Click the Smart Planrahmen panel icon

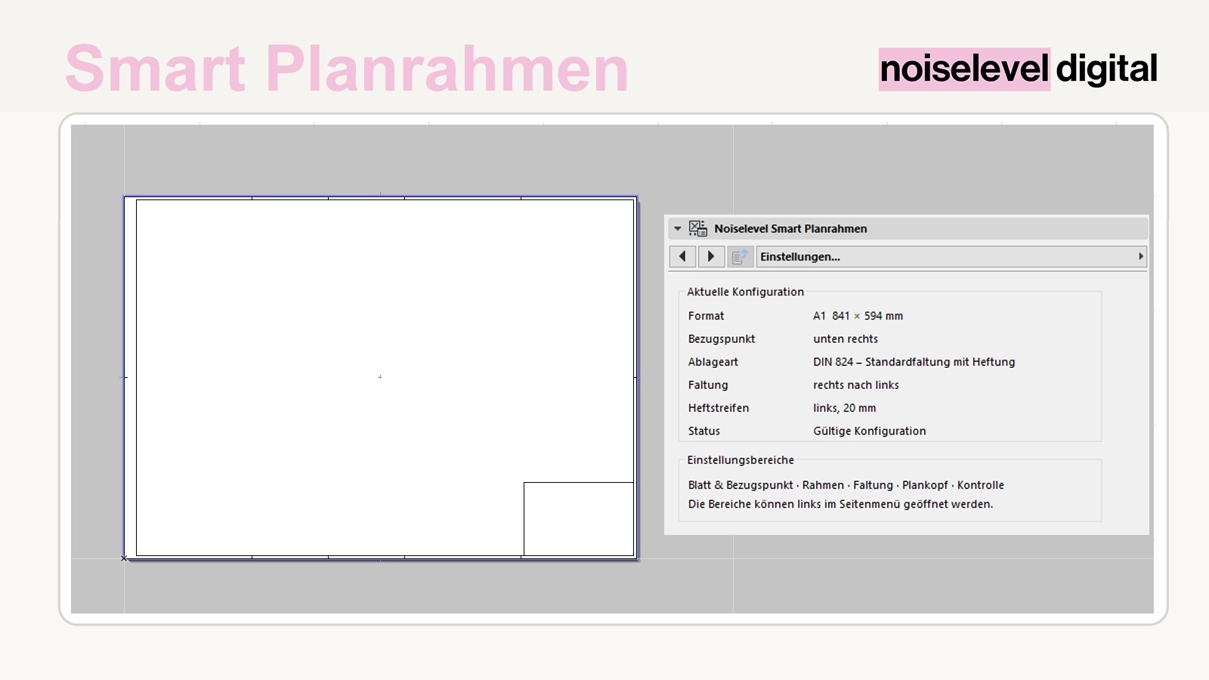[x=698, y=228]
